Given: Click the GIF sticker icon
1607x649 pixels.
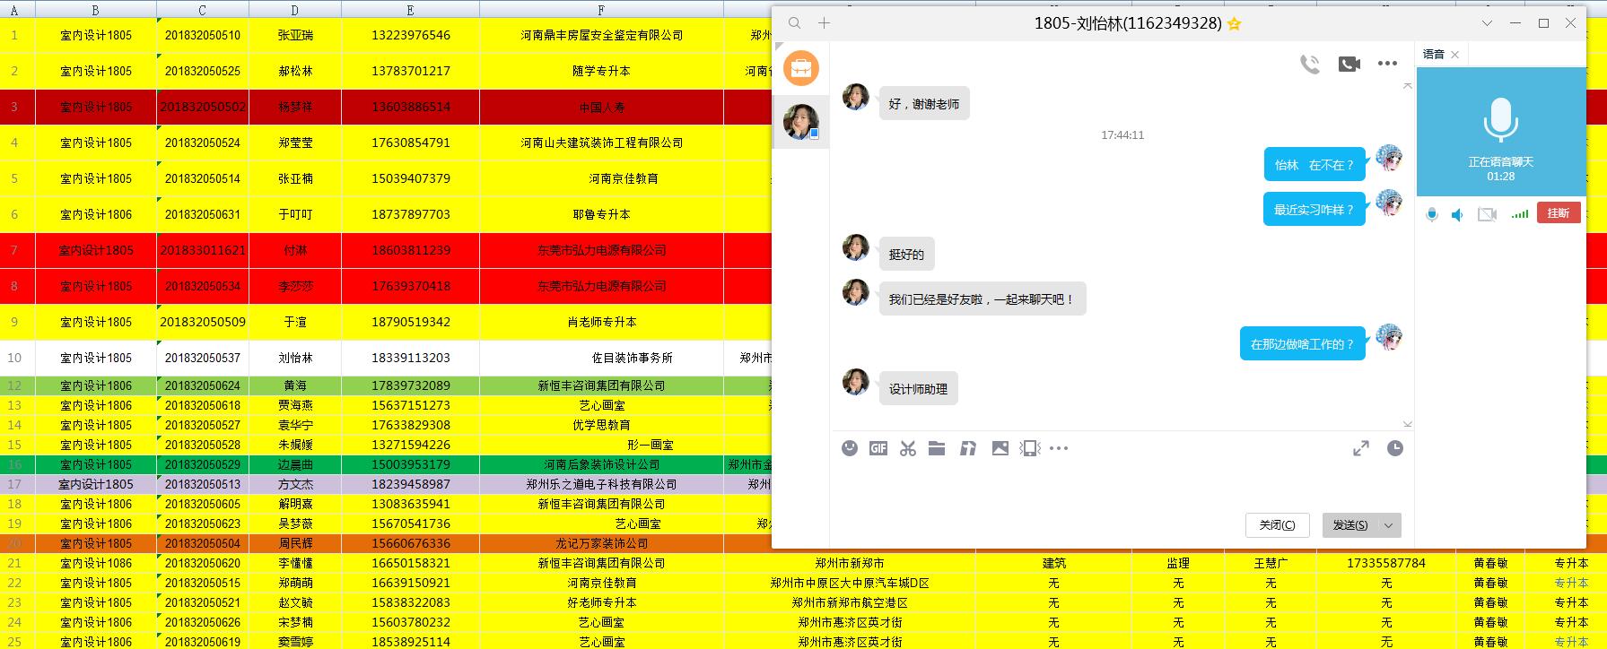Looking at the screenshot, I should pos(878,448).
